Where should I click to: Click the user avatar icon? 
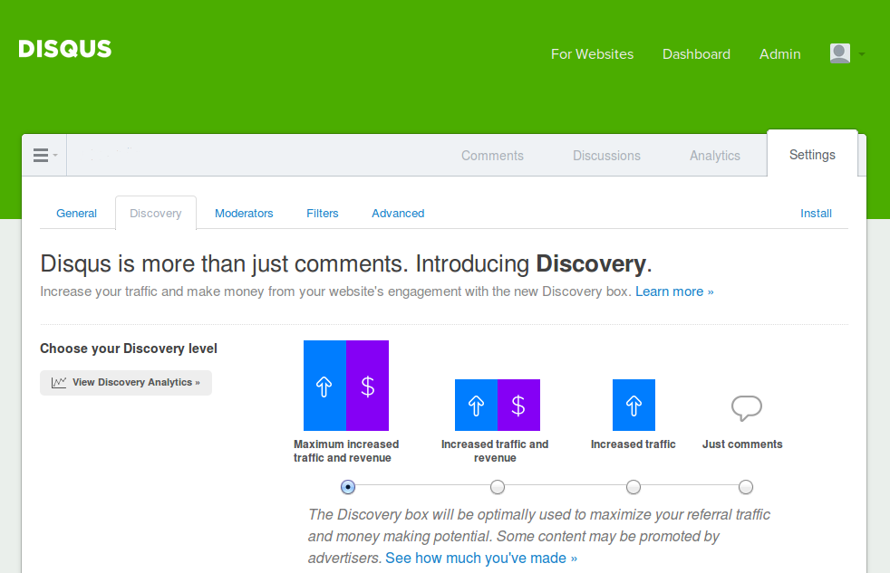click(x=840, y=53)
